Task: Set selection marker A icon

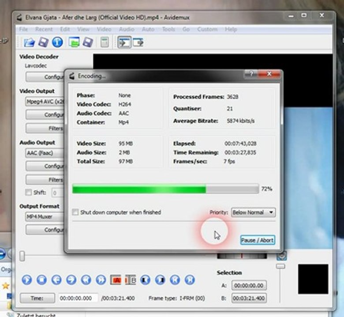Action: (116, 280)
